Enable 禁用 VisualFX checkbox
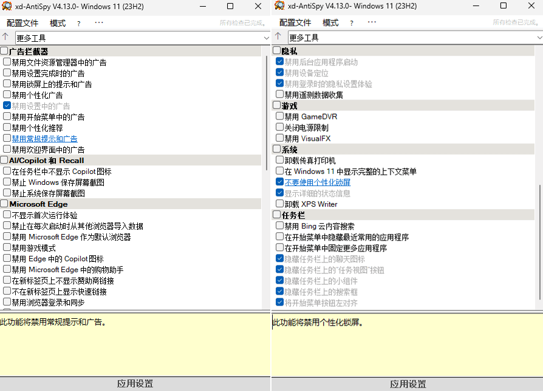 pos(280,138)
